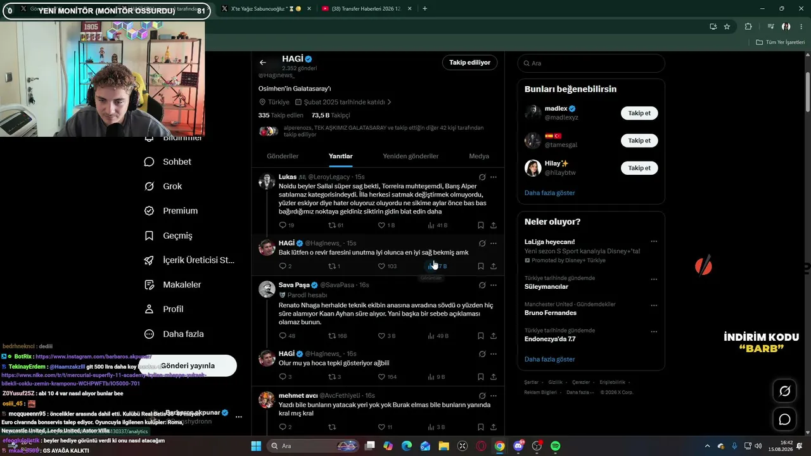Click the back arrow beside HAGİ

pyautogui.click(x=263, y=63)
